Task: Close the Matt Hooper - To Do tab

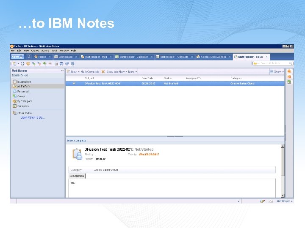Action: [x=267, y=57]
